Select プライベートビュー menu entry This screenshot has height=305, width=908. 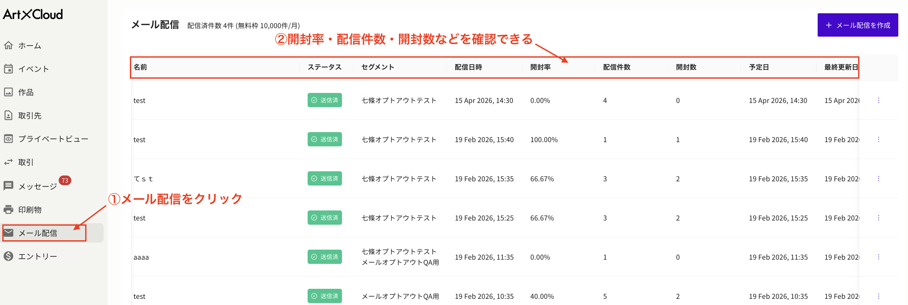tap(53, 139)
